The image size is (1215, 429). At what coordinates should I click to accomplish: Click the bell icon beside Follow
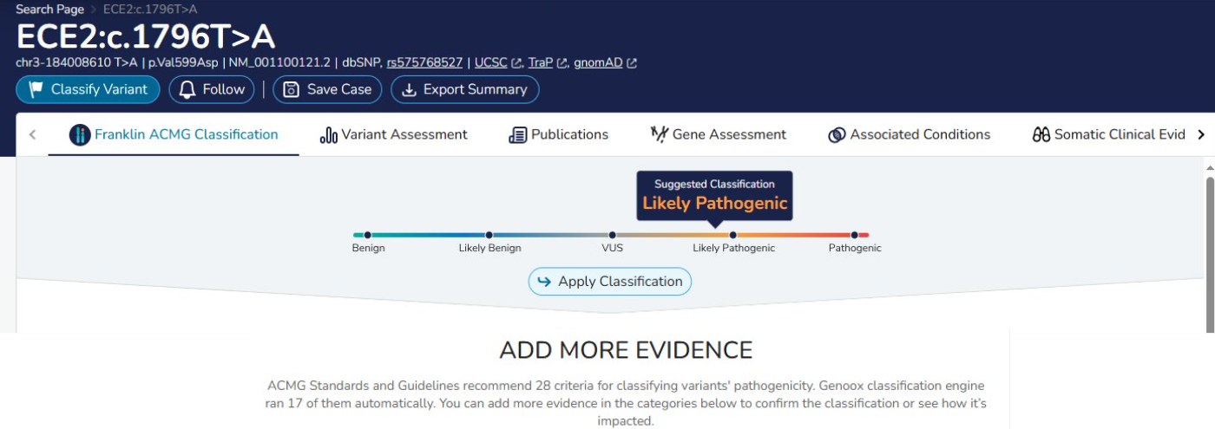pos(187,89)
